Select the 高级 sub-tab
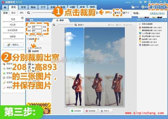Screen dimensions: 168x119 [13, 13]
